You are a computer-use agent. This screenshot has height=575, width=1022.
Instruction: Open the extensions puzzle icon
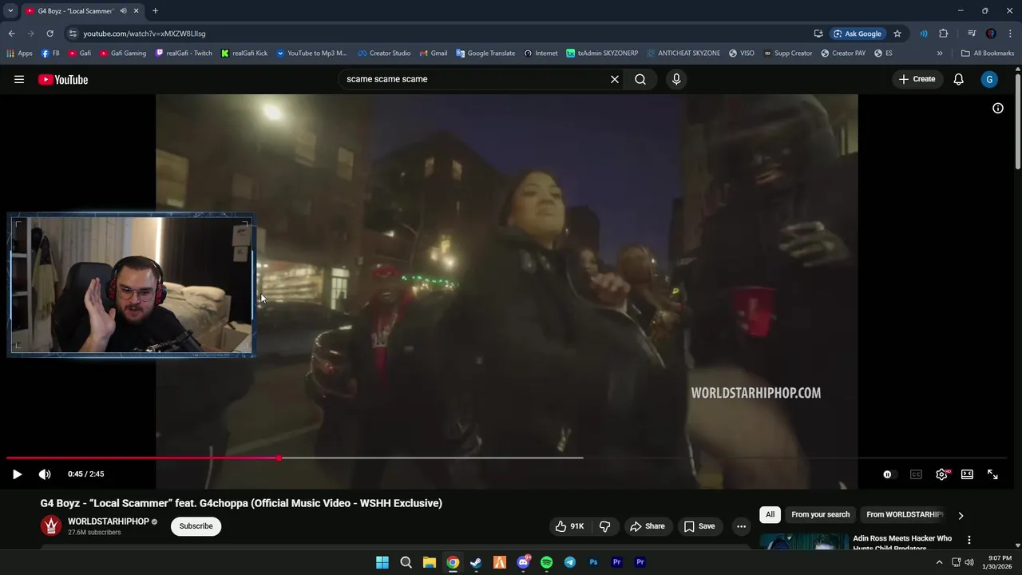pos(943,34)
